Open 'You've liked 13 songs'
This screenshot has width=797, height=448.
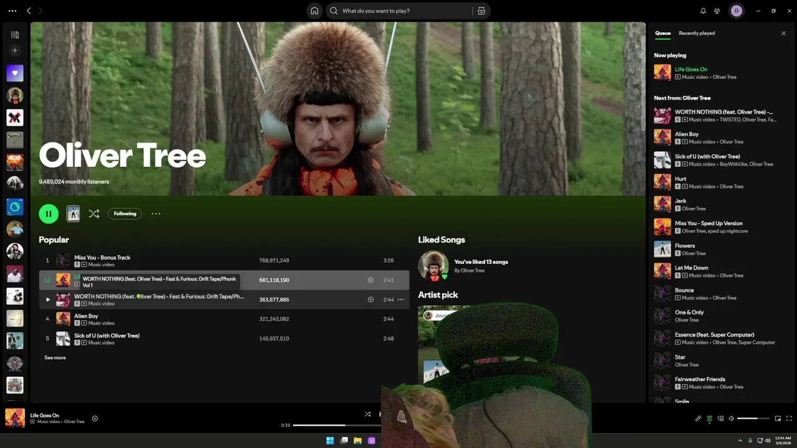(481, 262)
